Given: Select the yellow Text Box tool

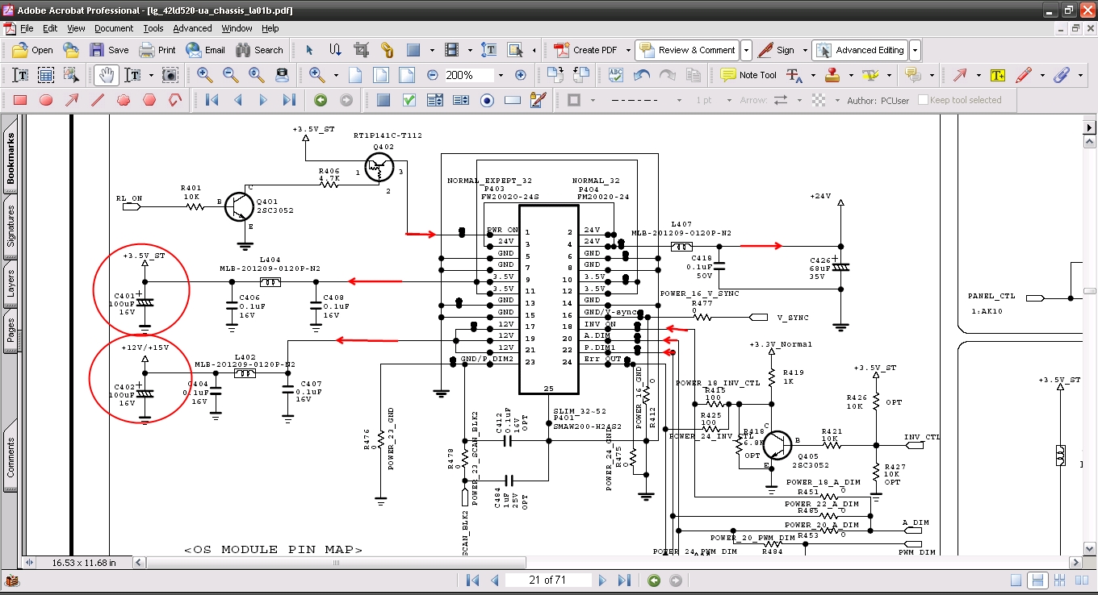Looking at the screenshot, I should (998, 75).
